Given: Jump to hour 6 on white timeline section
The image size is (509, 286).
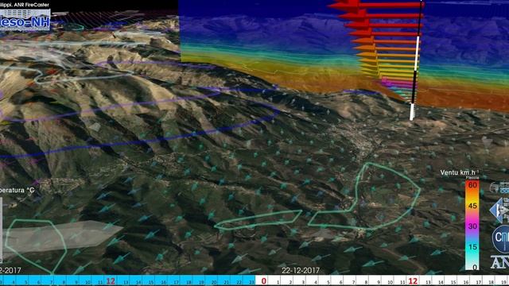Looking at the screenshot, I should tap(341, 283).
